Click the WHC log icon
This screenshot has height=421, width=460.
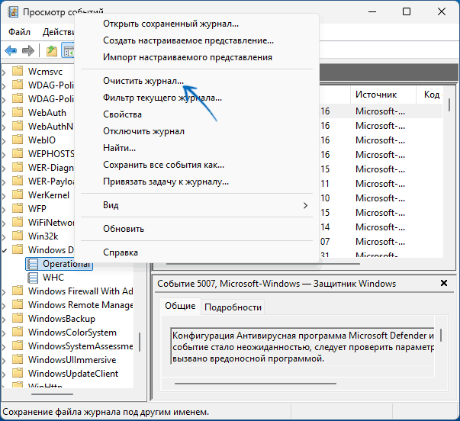(33, 278)
